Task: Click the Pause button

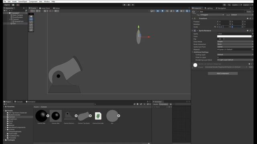Action: (128, 5)
